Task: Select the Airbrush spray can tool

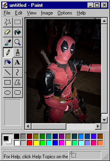Action: [x=8, y=62]
